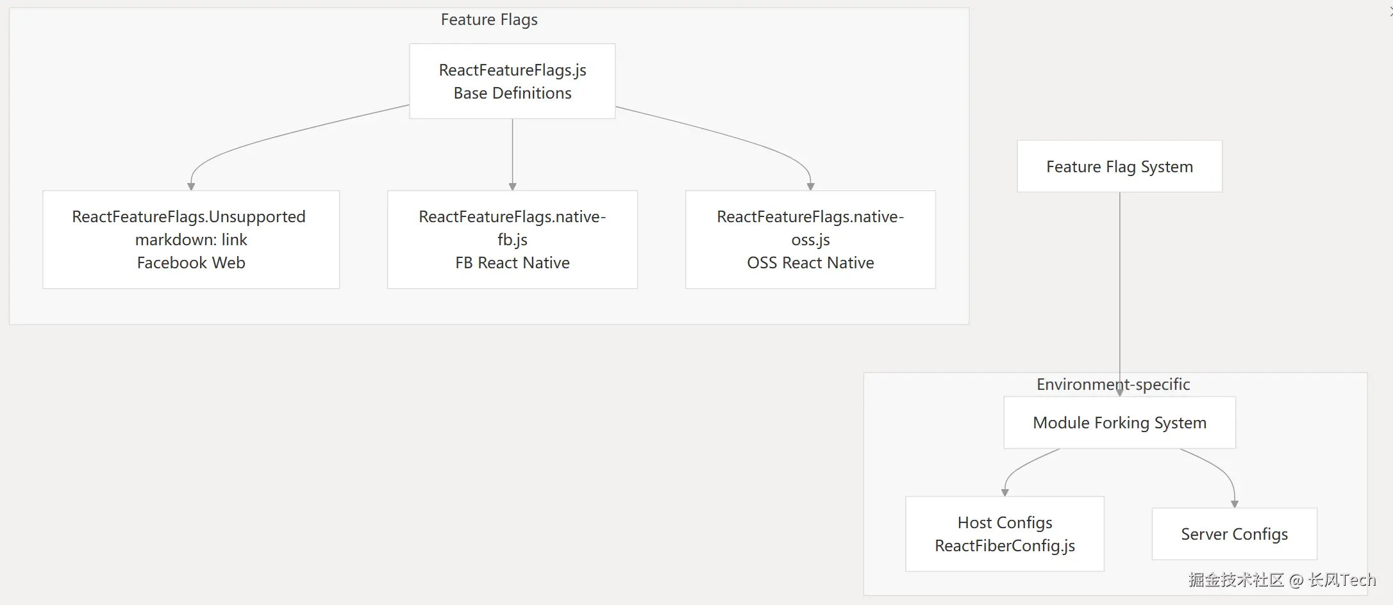Image resolution: width=1393 pixels, height=605 pixels.
Task: Click the arrowhead entering Facebook Web node
Action: click(x=191, y=186)
